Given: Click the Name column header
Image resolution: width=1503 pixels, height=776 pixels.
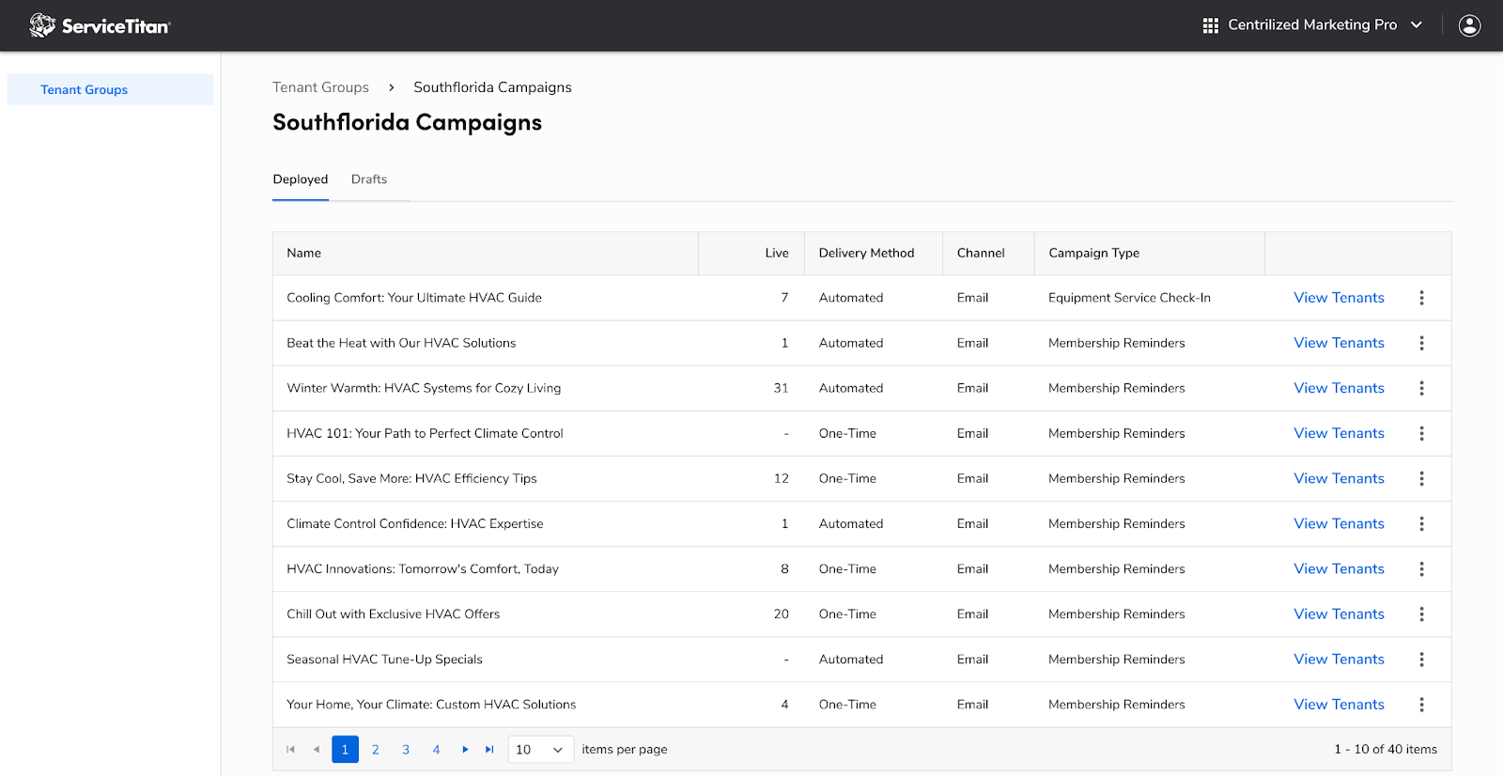Looking at the screenshot, I should 486,253.
